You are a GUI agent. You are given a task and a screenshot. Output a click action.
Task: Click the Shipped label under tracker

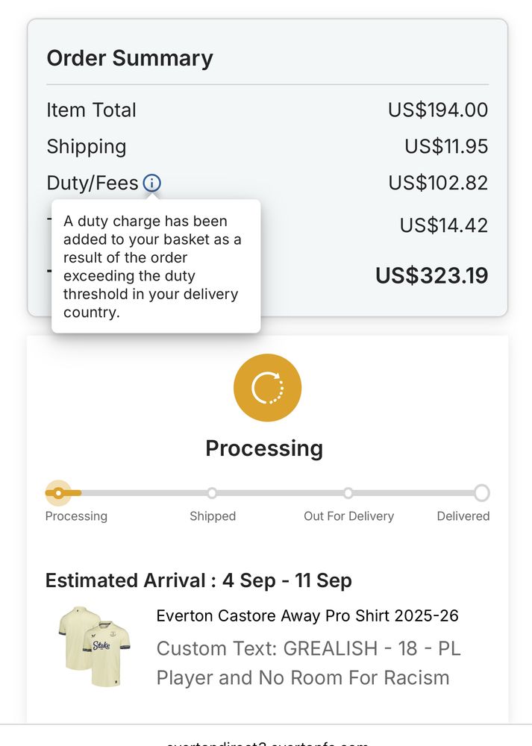213,516
